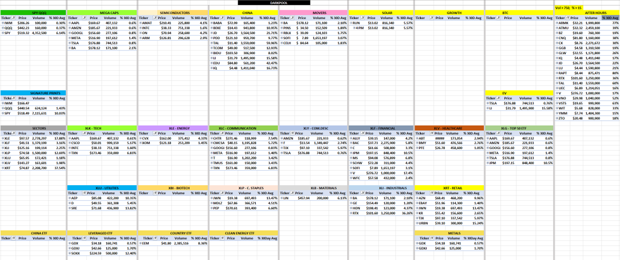620x260 pixels.
Task: Expand the ARMK row in AFTER HOURS
Action: click(557, 23)
